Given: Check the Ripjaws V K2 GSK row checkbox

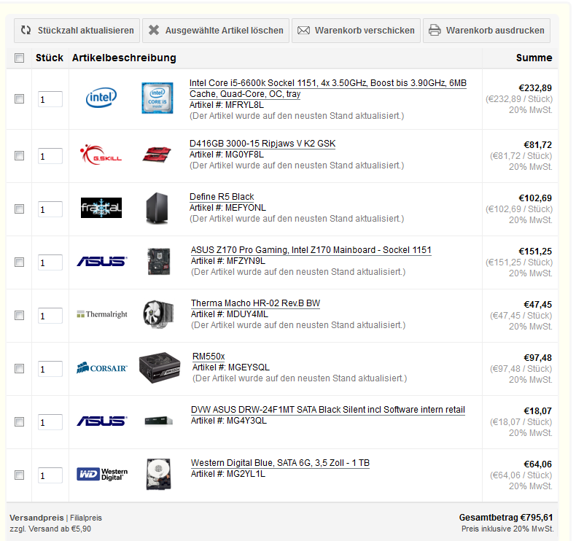Looking at the screenshot, I should 20,156.
